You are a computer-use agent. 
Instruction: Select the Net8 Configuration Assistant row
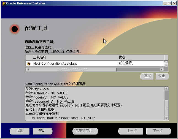tap(95, 64)
